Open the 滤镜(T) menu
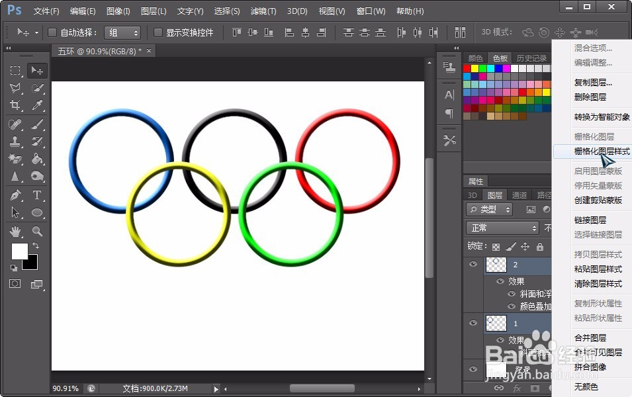Viewport: 632px width, 397px height. [263, 11]
